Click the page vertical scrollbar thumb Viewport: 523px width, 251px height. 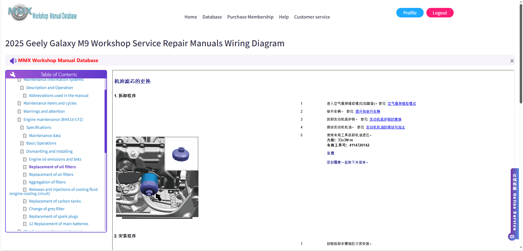(521, 54)
